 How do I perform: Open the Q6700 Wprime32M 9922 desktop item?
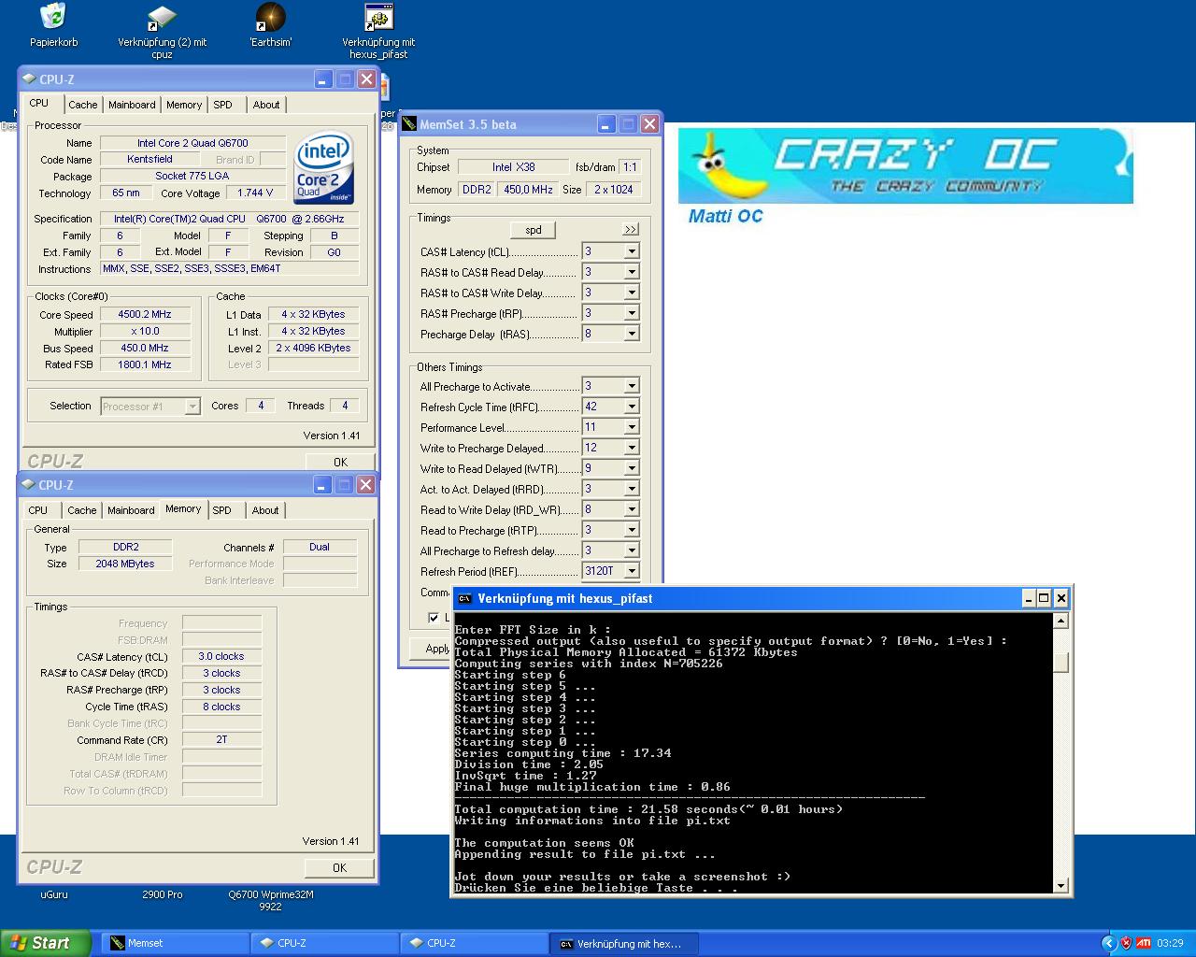(271, 900)
